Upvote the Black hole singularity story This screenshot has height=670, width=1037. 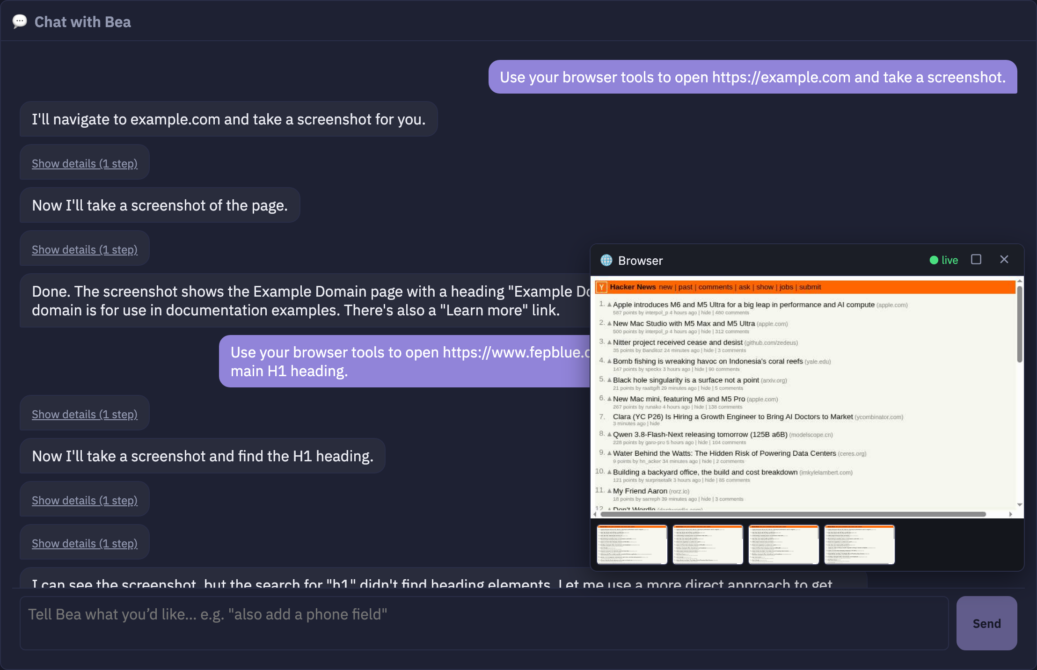609,380
